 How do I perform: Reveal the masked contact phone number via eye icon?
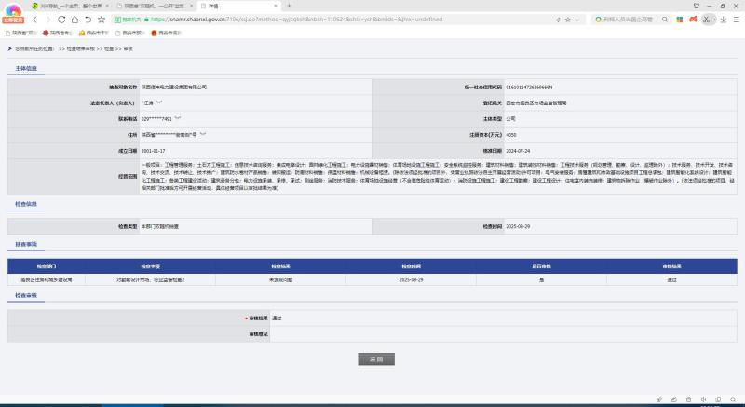(177, 119)
